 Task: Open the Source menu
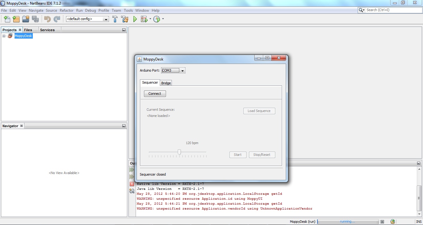[51, 10]
